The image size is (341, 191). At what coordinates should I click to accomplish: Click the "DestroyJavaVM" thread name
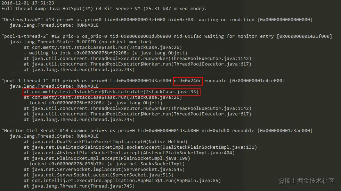click(x=22, y=19)
